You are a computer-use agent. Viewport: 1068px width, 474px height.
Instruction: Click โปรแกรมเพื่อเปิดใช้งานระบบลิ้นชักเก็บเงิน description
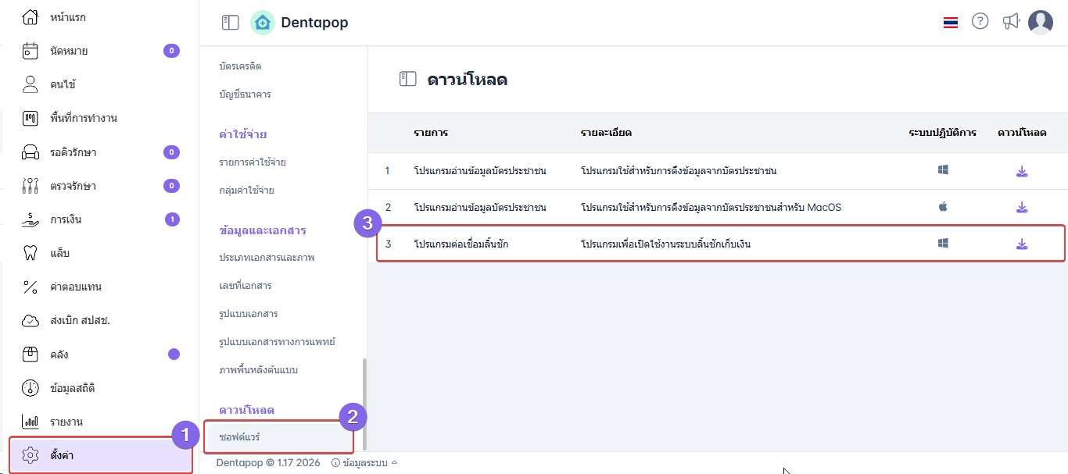click(x=665, y=244)
